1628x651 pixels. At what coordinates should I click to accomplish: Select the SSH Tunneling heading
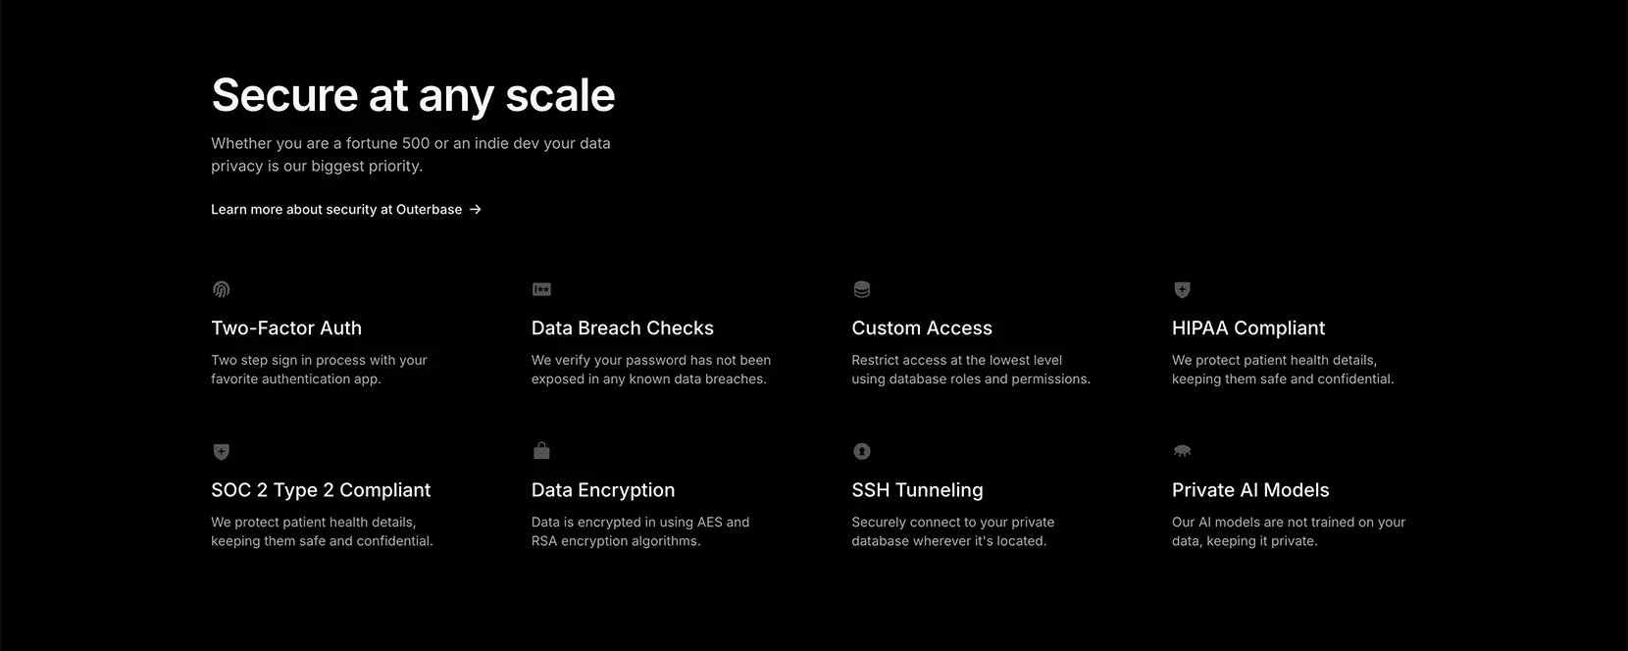917,490
